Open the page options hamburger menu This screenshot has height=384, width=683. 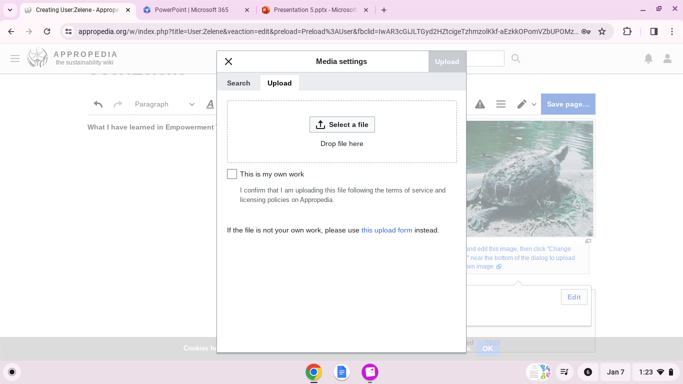501,104
